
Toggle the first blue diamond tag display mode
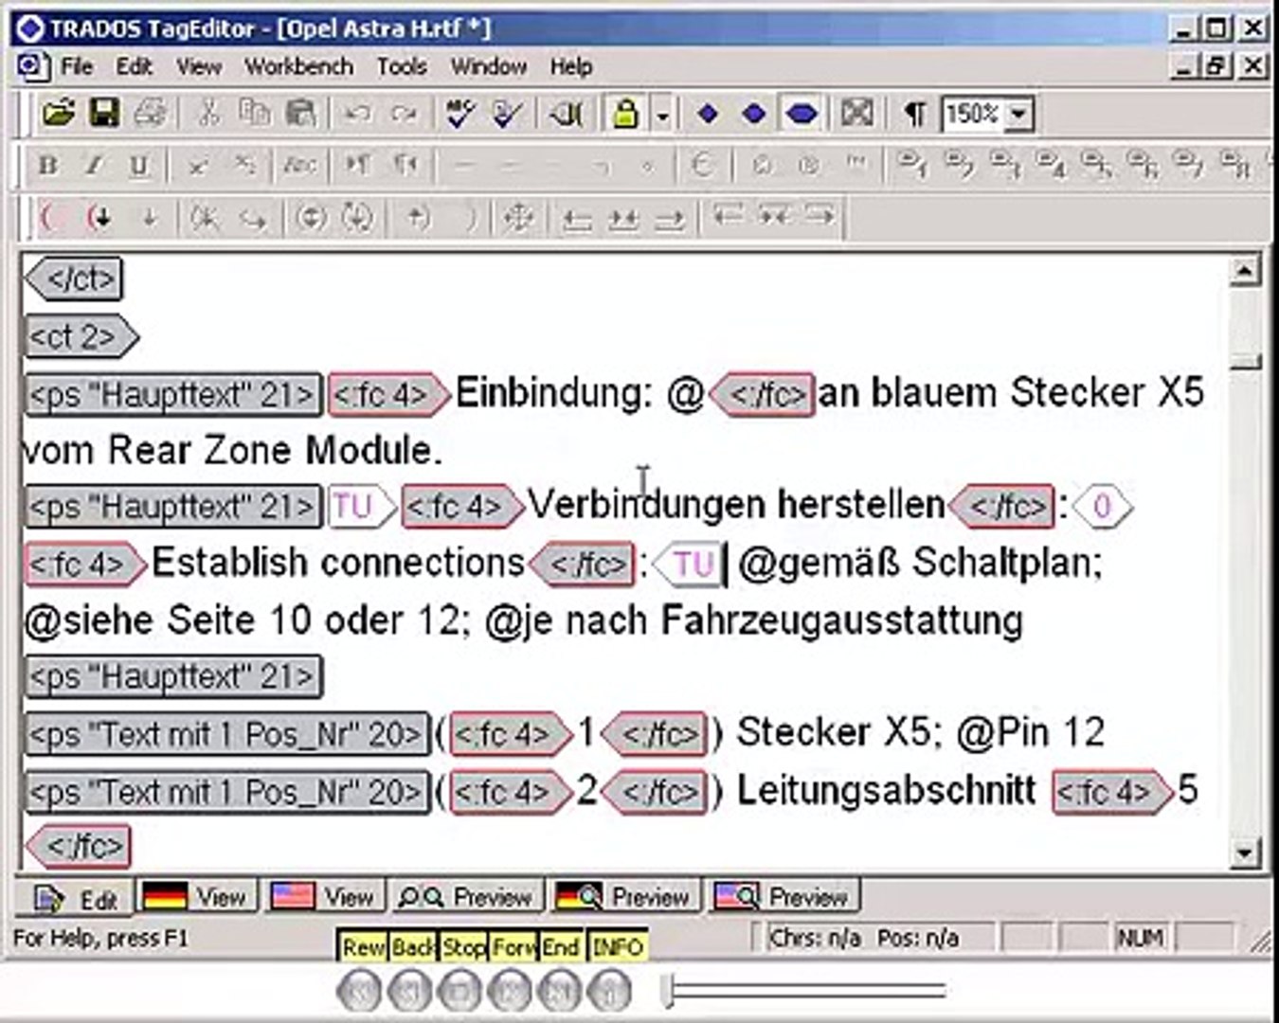point(707,114)
